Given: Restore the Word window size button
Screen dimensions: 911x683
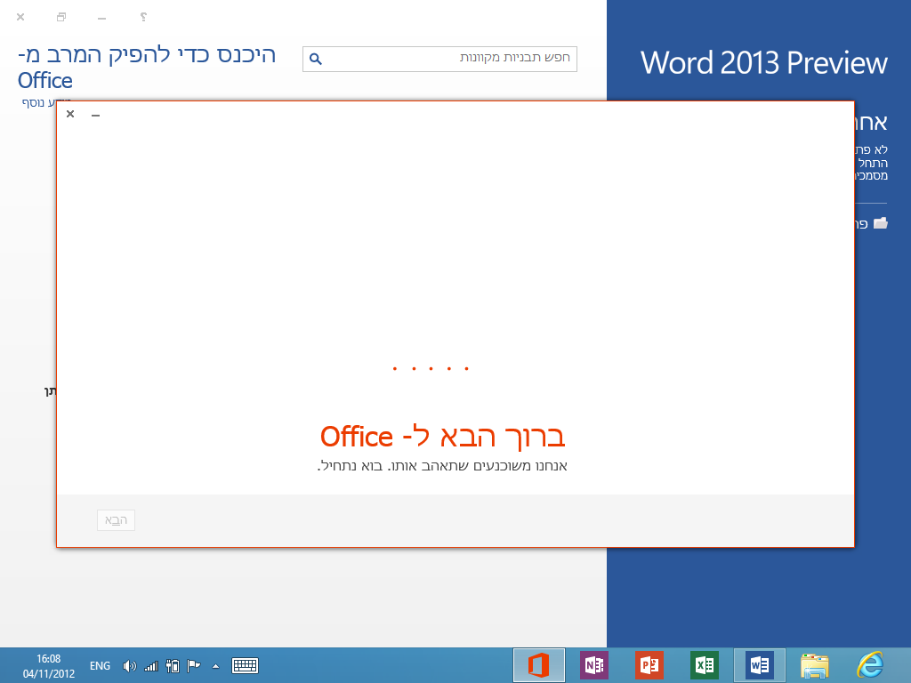Looking at the screenshot, I should pyautogui.click(x=61, y=17).
